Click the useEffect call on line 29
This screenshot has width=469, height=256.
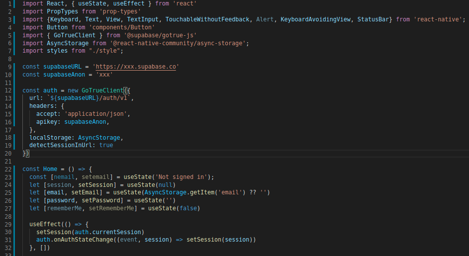[x=45, y=224]
